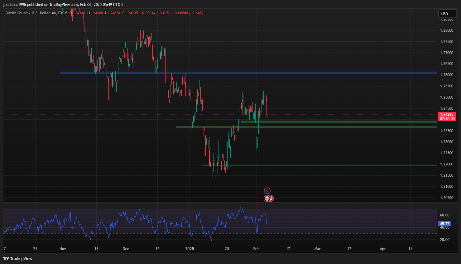461x264 pixels.
Task: Select the thin green line near 1.22000
Action: 319,165
